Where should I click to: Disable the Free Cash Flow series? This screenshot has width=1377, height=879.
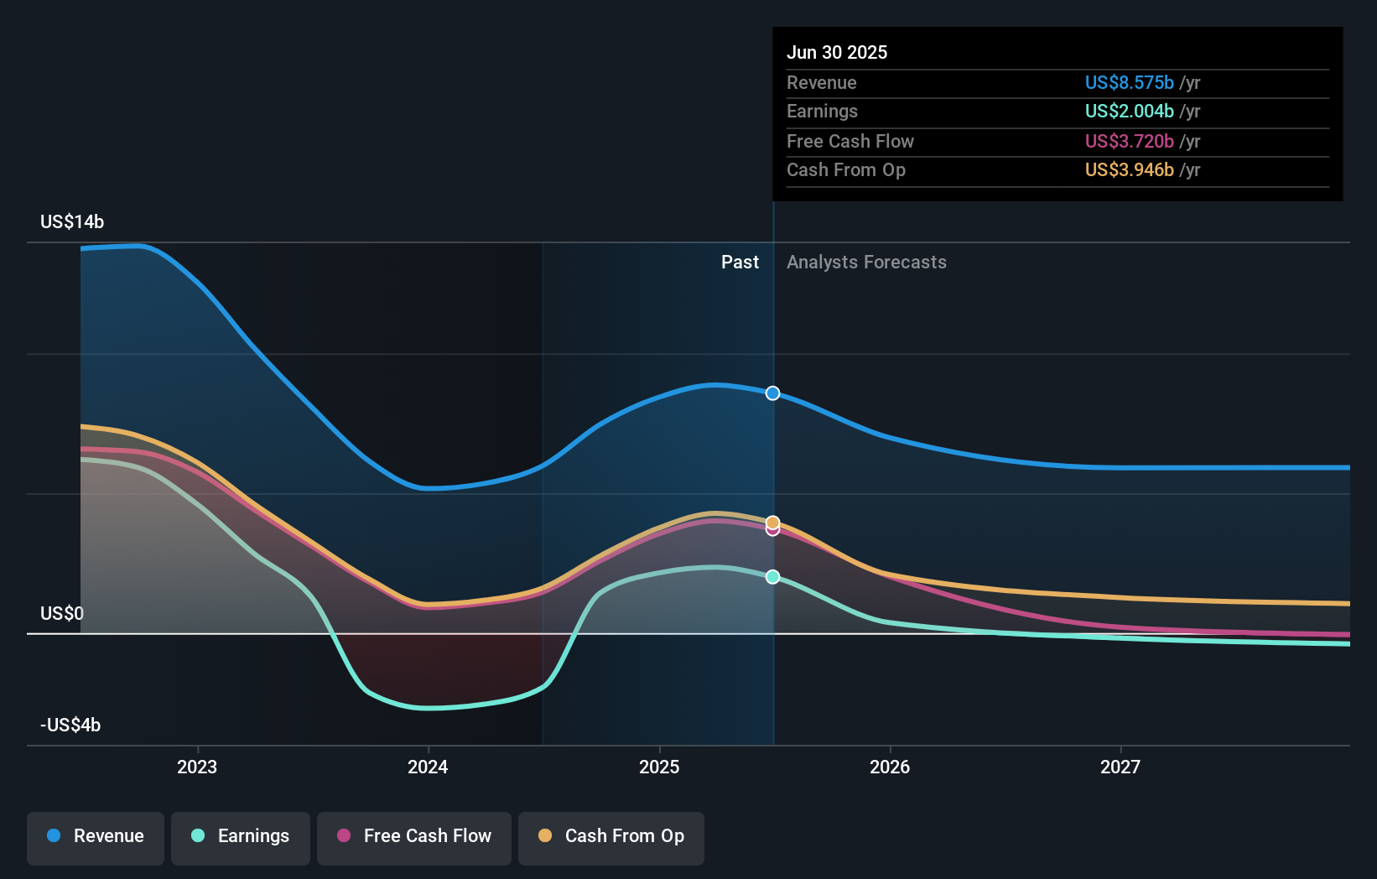(x=413, y=836)
